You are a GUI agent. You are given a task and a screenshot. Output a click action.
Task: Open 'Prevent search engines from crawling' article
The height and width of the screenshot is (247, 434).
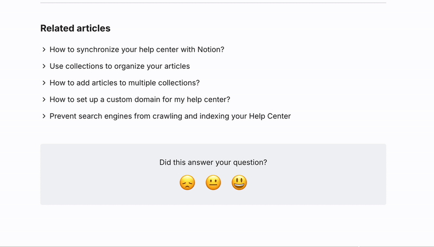coord(170,116)
